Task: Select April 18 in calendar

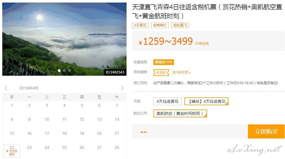Action: [64, 133]
